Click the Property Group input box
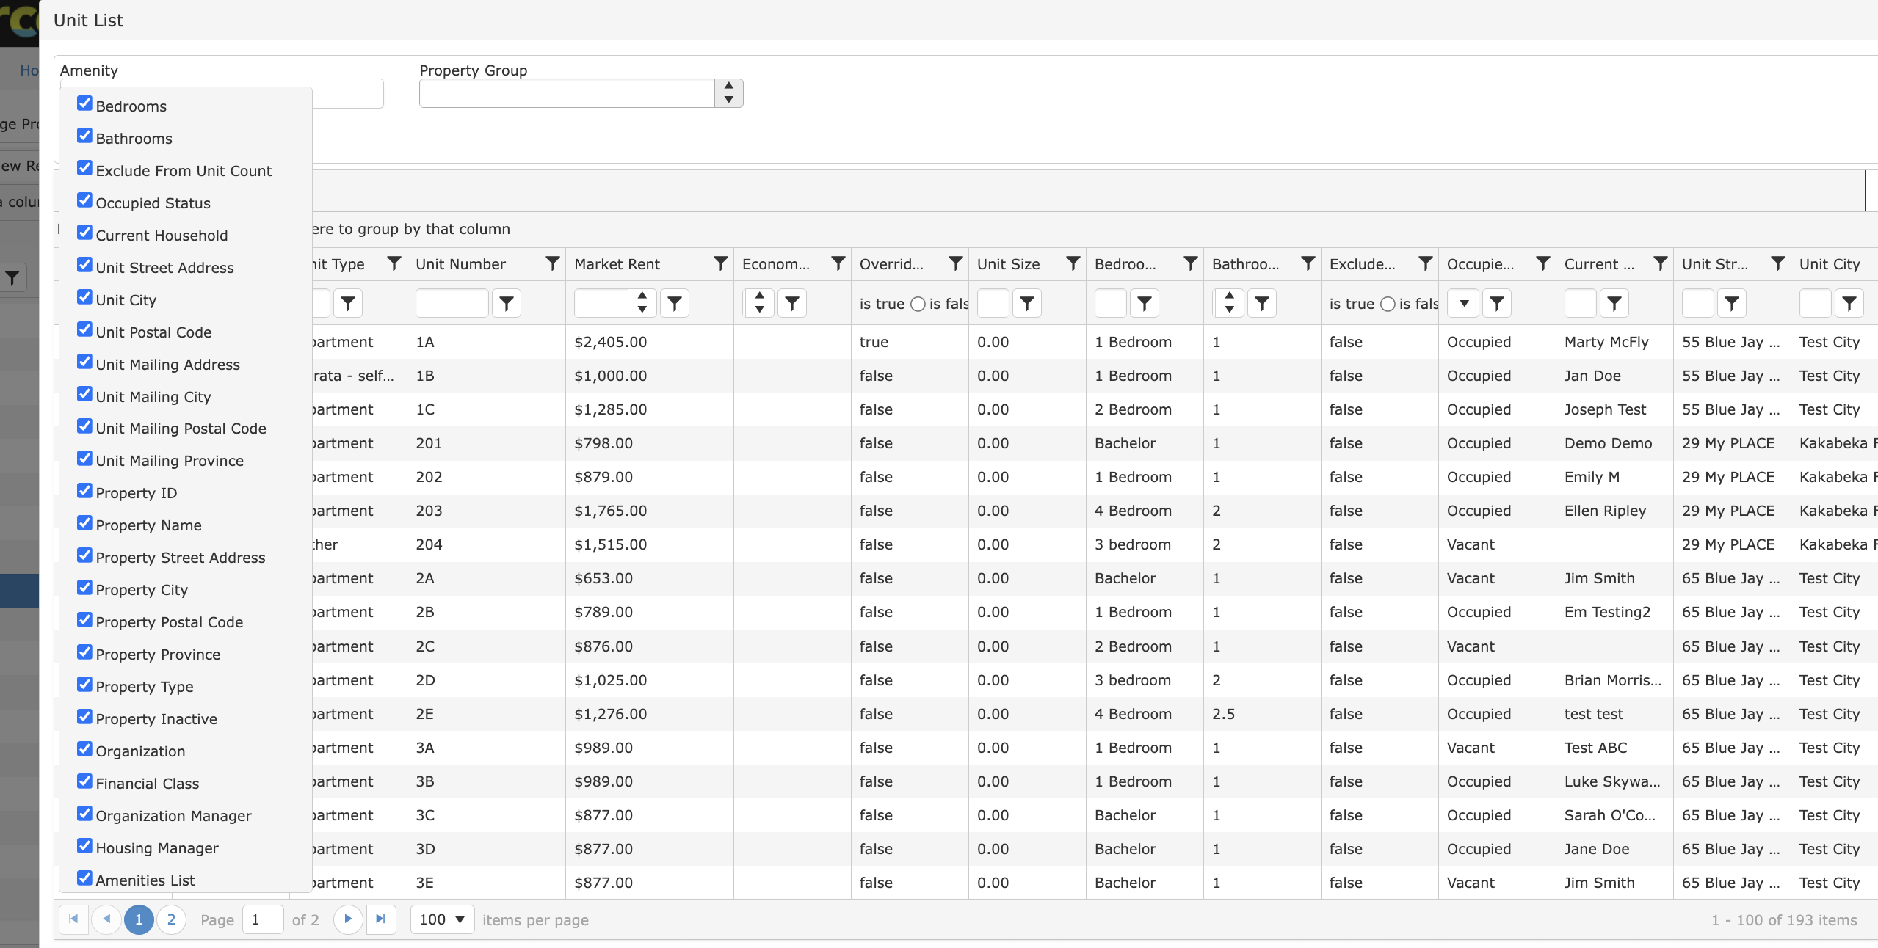1878x948 pixels. point(567,93)
